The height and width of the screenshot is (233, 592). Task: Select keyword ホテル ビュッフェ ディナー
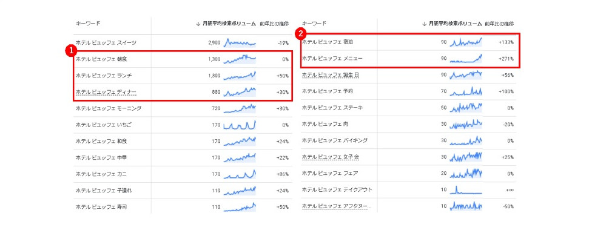106,92
